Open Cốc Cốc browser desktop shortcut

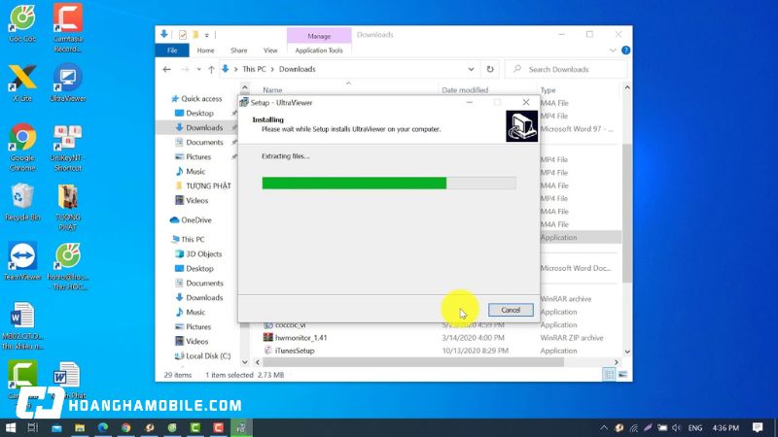pyautogui.click(x=22, y=22)
